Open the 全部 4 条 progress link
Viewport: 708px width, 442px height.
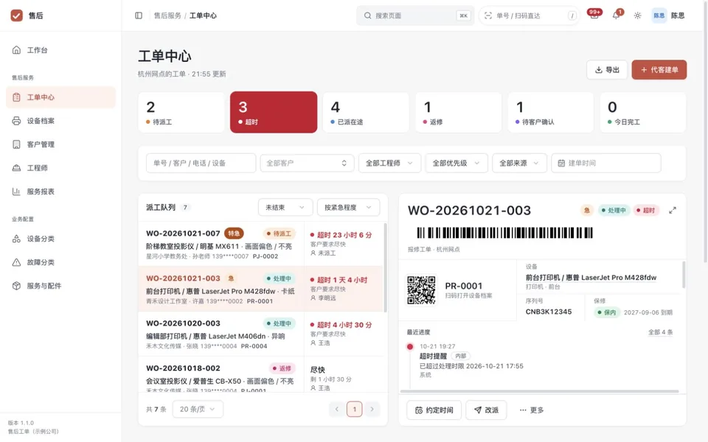pyautogui.click(x=660, y=332)
